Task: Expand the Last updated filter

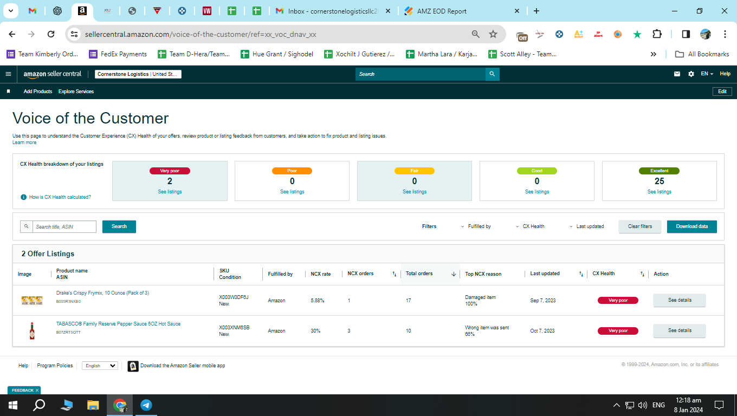Action: (x=586, y=226)
